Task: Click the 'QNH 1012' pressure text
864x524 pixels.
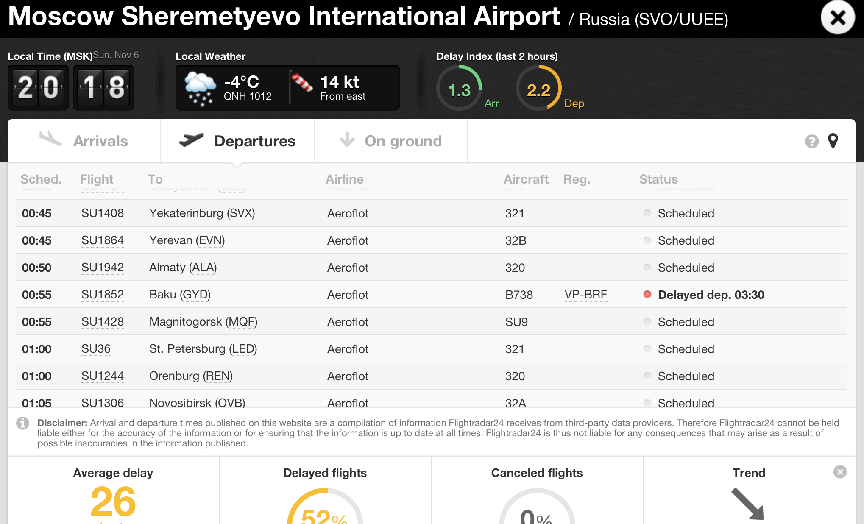Action: pyautogui.click(x=248, y=96)
